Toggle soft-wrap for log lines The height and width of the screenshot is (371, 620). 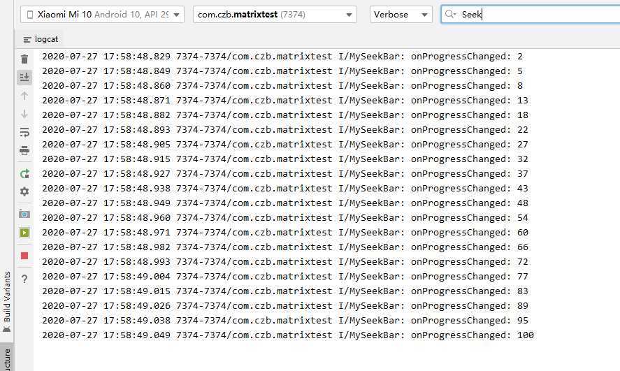coord(24,132)
